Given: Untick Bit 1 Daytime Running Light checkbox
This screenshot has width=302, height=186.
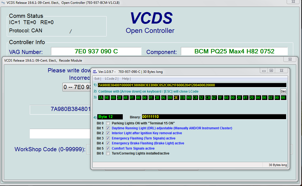Looking at the screenshot, I should click(x=108, y=128).
